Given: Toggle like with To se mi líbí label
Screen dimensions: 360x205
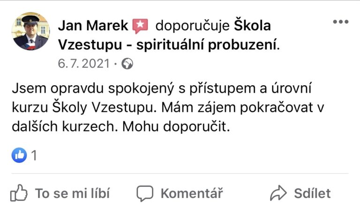Looking at the screenshot, I should (72, 193).
